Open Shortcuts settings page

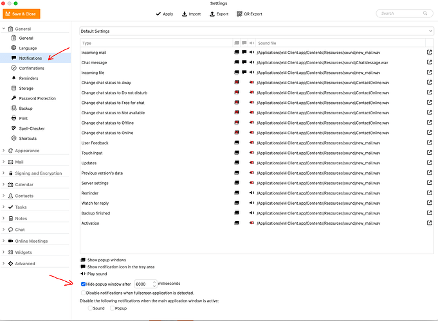point(28,138)
